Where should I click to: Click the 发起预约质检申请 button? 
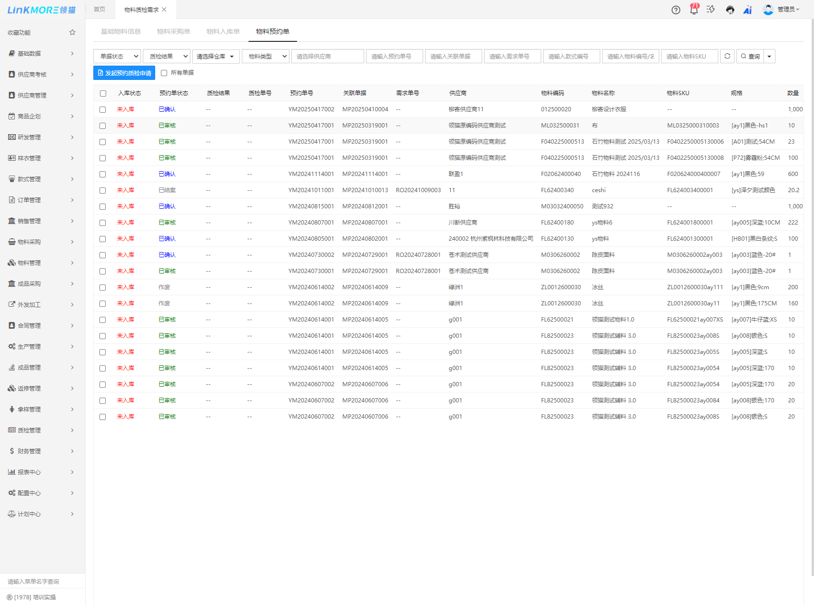pyautogui.click(x=124, y=73)
